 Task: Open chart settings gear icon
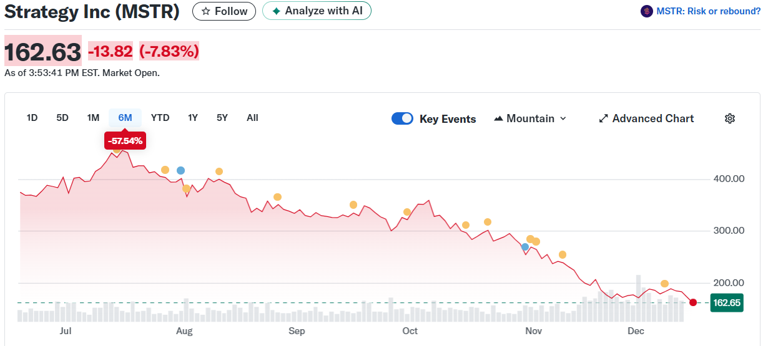[x=729, y=118]
